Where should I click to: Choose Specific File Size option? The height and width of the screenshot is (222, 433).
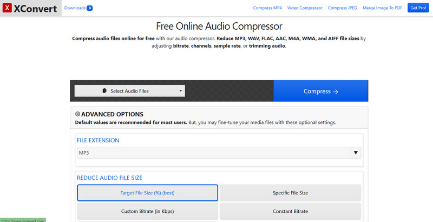click(x=290, y=193)
